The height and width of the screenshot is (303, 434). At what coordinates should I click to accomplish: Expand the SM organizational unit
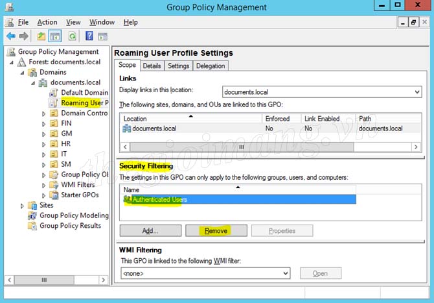pos(44,165)
